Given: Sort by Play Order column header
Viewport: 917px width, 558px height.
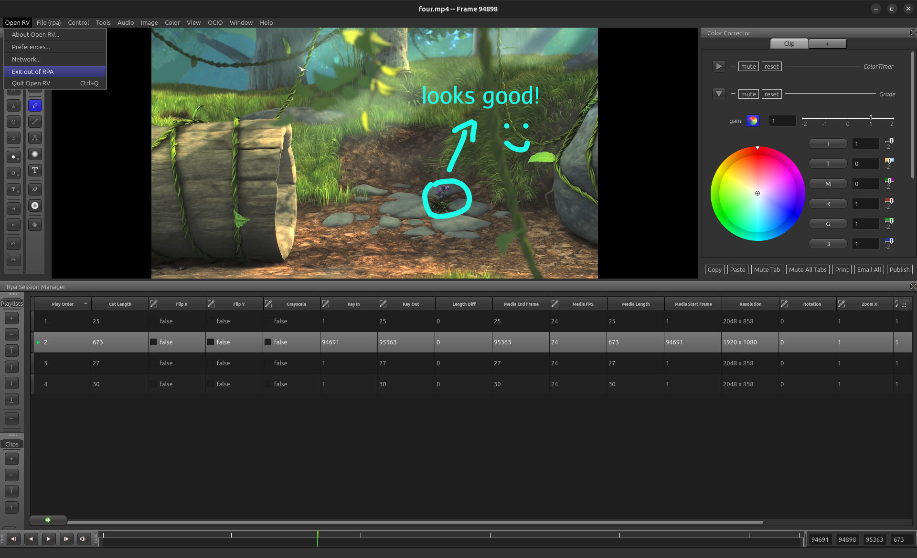Looking at the screenshot, I should 63,304.
